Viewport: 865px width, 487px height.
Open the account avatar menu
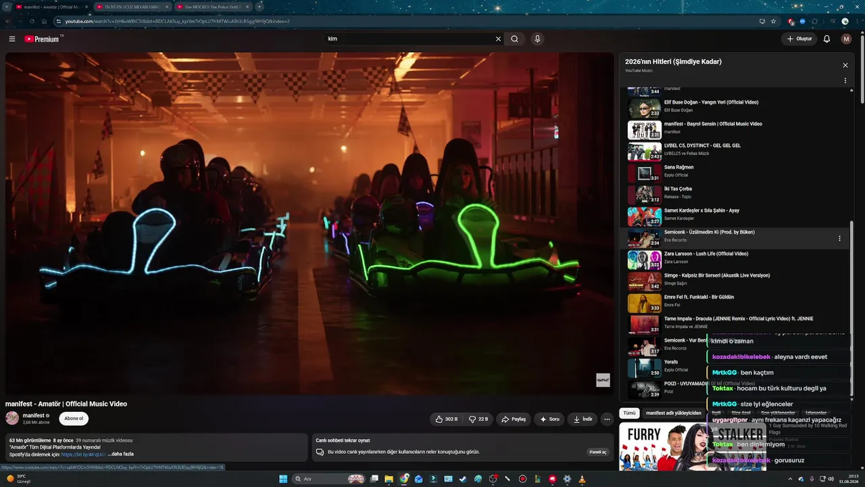click(846, 39)
